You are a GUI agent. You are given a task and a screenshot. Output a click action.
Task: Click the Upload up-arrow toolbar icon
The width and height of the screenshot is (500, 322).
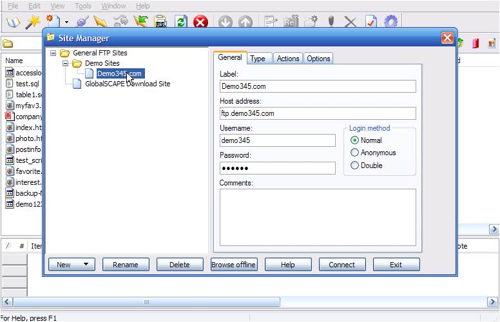point(245,23)
